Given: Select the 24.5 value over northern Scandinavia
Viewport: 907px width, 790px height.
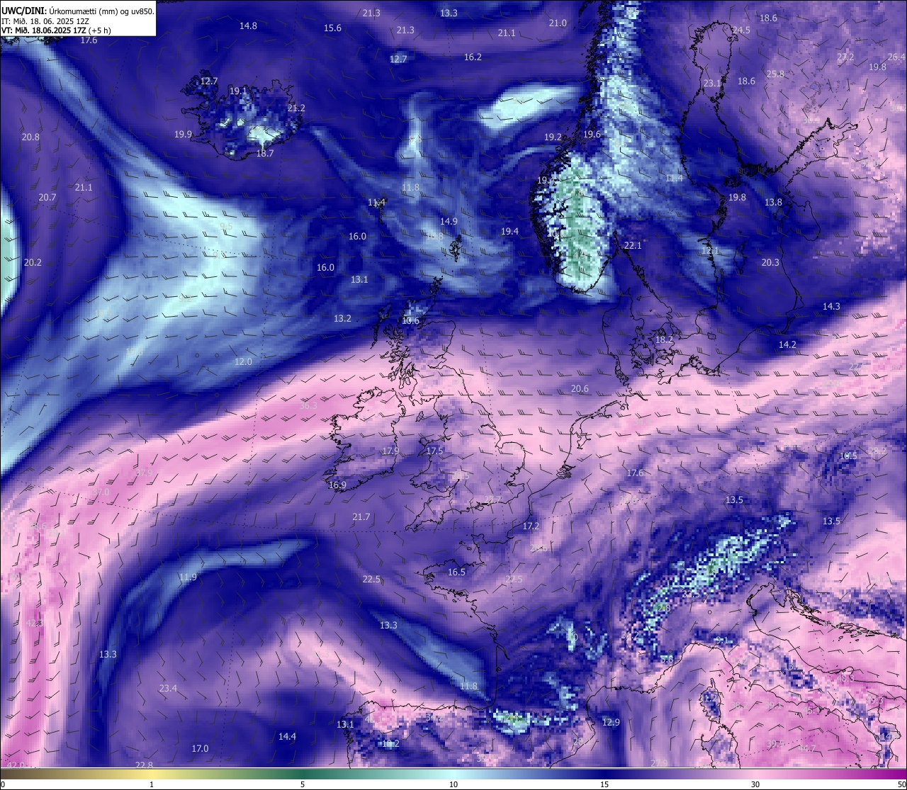Looking at the screenshot, I should click(x=741, y=30).
